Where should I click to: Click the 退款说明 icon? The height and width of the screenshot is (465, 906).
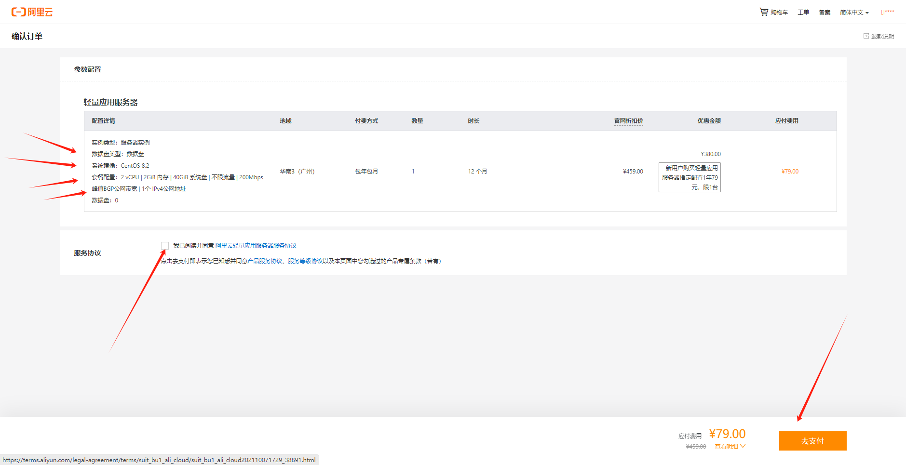tap(866, 36)
